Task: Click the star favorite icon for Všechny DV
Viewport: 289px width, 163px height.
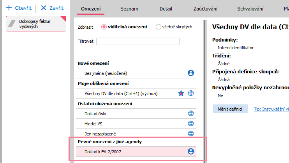Action: click(x=181, y=93)
